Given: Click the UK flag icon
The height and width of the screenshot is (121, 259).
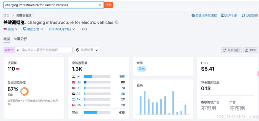Looking at the screenshot, I should tap(74, 88).
